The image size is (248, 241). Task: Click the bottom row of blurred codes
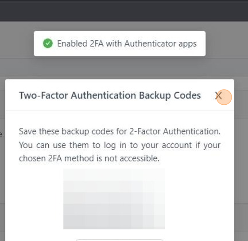tap(114, 222)
